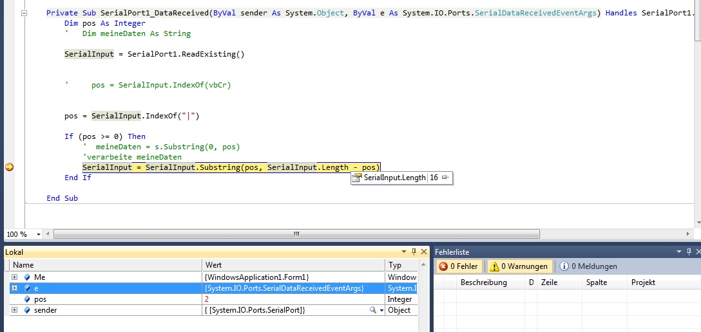Image resolution: width=701 pixels, height=332 pixels.
Task: Click the 'End Sub' line
Action: pyautogui.click(x=62, y=198)
